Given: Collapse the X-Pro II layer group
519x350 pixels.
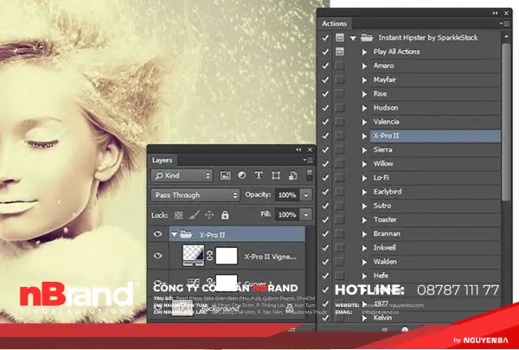Looking at the screenshot, I should (174, 234).
